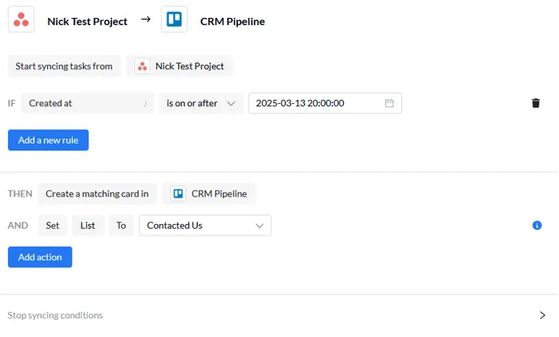This screenshot has width=559, height=337.
Task: Click the blue info icon beside list action
Action: [x=537, y=225]
